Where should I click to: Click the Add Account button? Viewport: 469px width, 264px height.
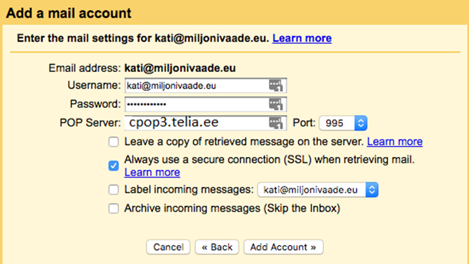coord(283,247)
